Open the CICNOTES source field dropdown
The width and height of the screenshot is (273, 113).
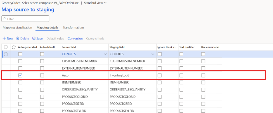coord(105,54)
